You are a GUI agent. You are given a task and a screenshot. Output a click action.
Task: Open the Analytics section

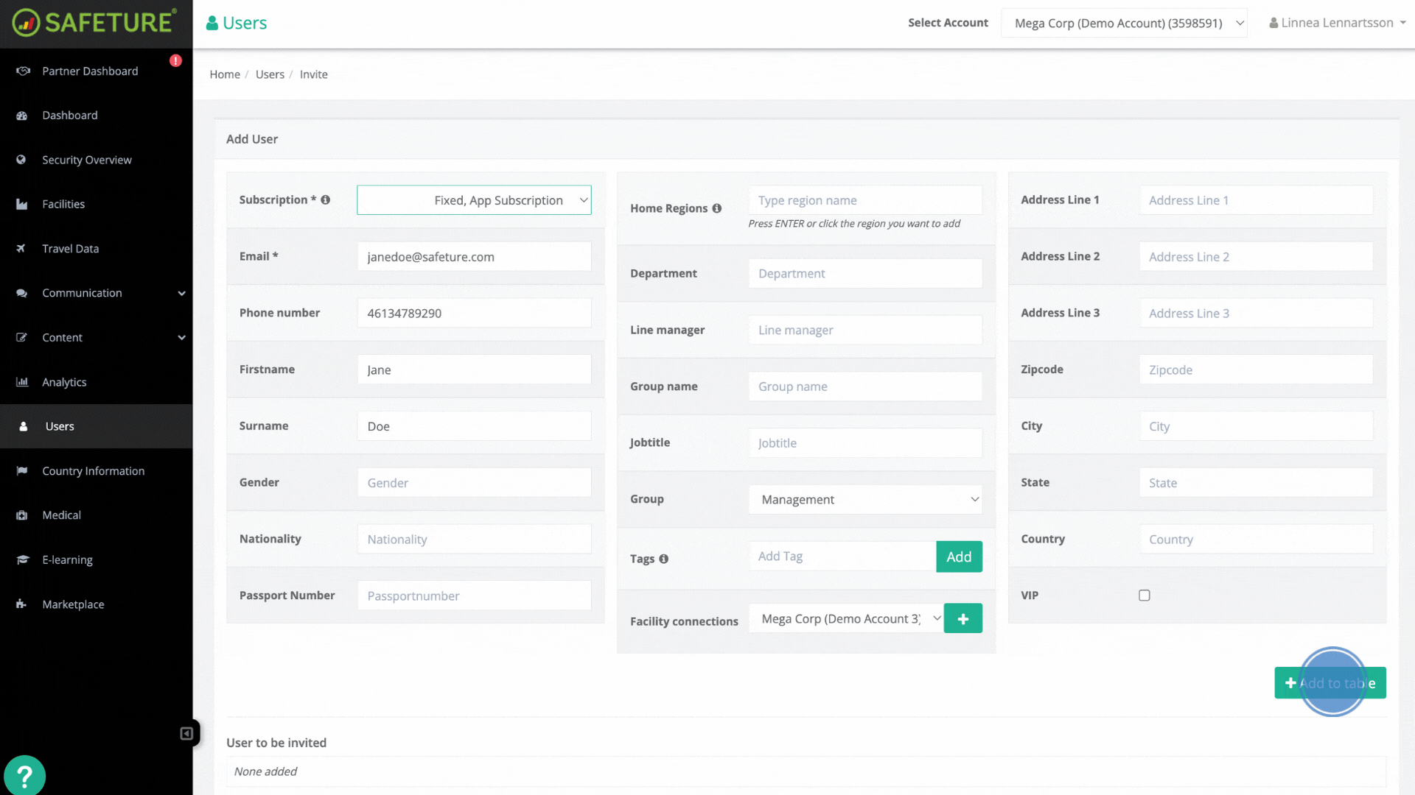(65, 382)
